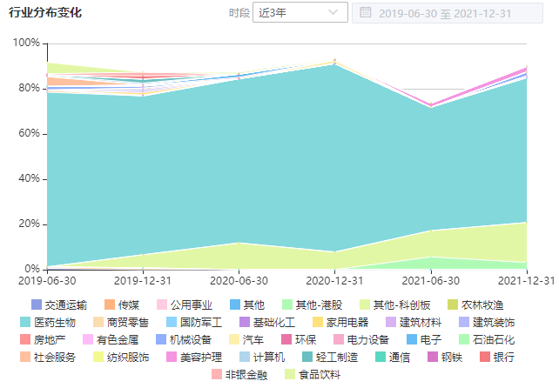Viewport: 559px width, 388px height.
Task: Click the 非银金融 legend color marker
Action: [x=217, y=375]
